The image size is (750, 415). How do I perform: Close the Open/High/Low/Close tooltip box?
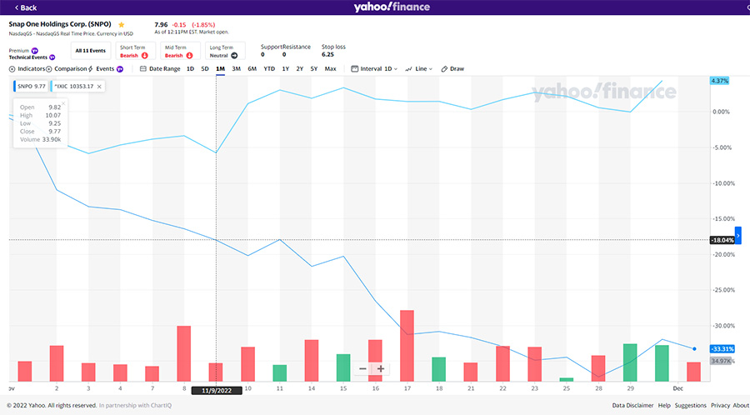pyautogui.click(x=63, y=103)
